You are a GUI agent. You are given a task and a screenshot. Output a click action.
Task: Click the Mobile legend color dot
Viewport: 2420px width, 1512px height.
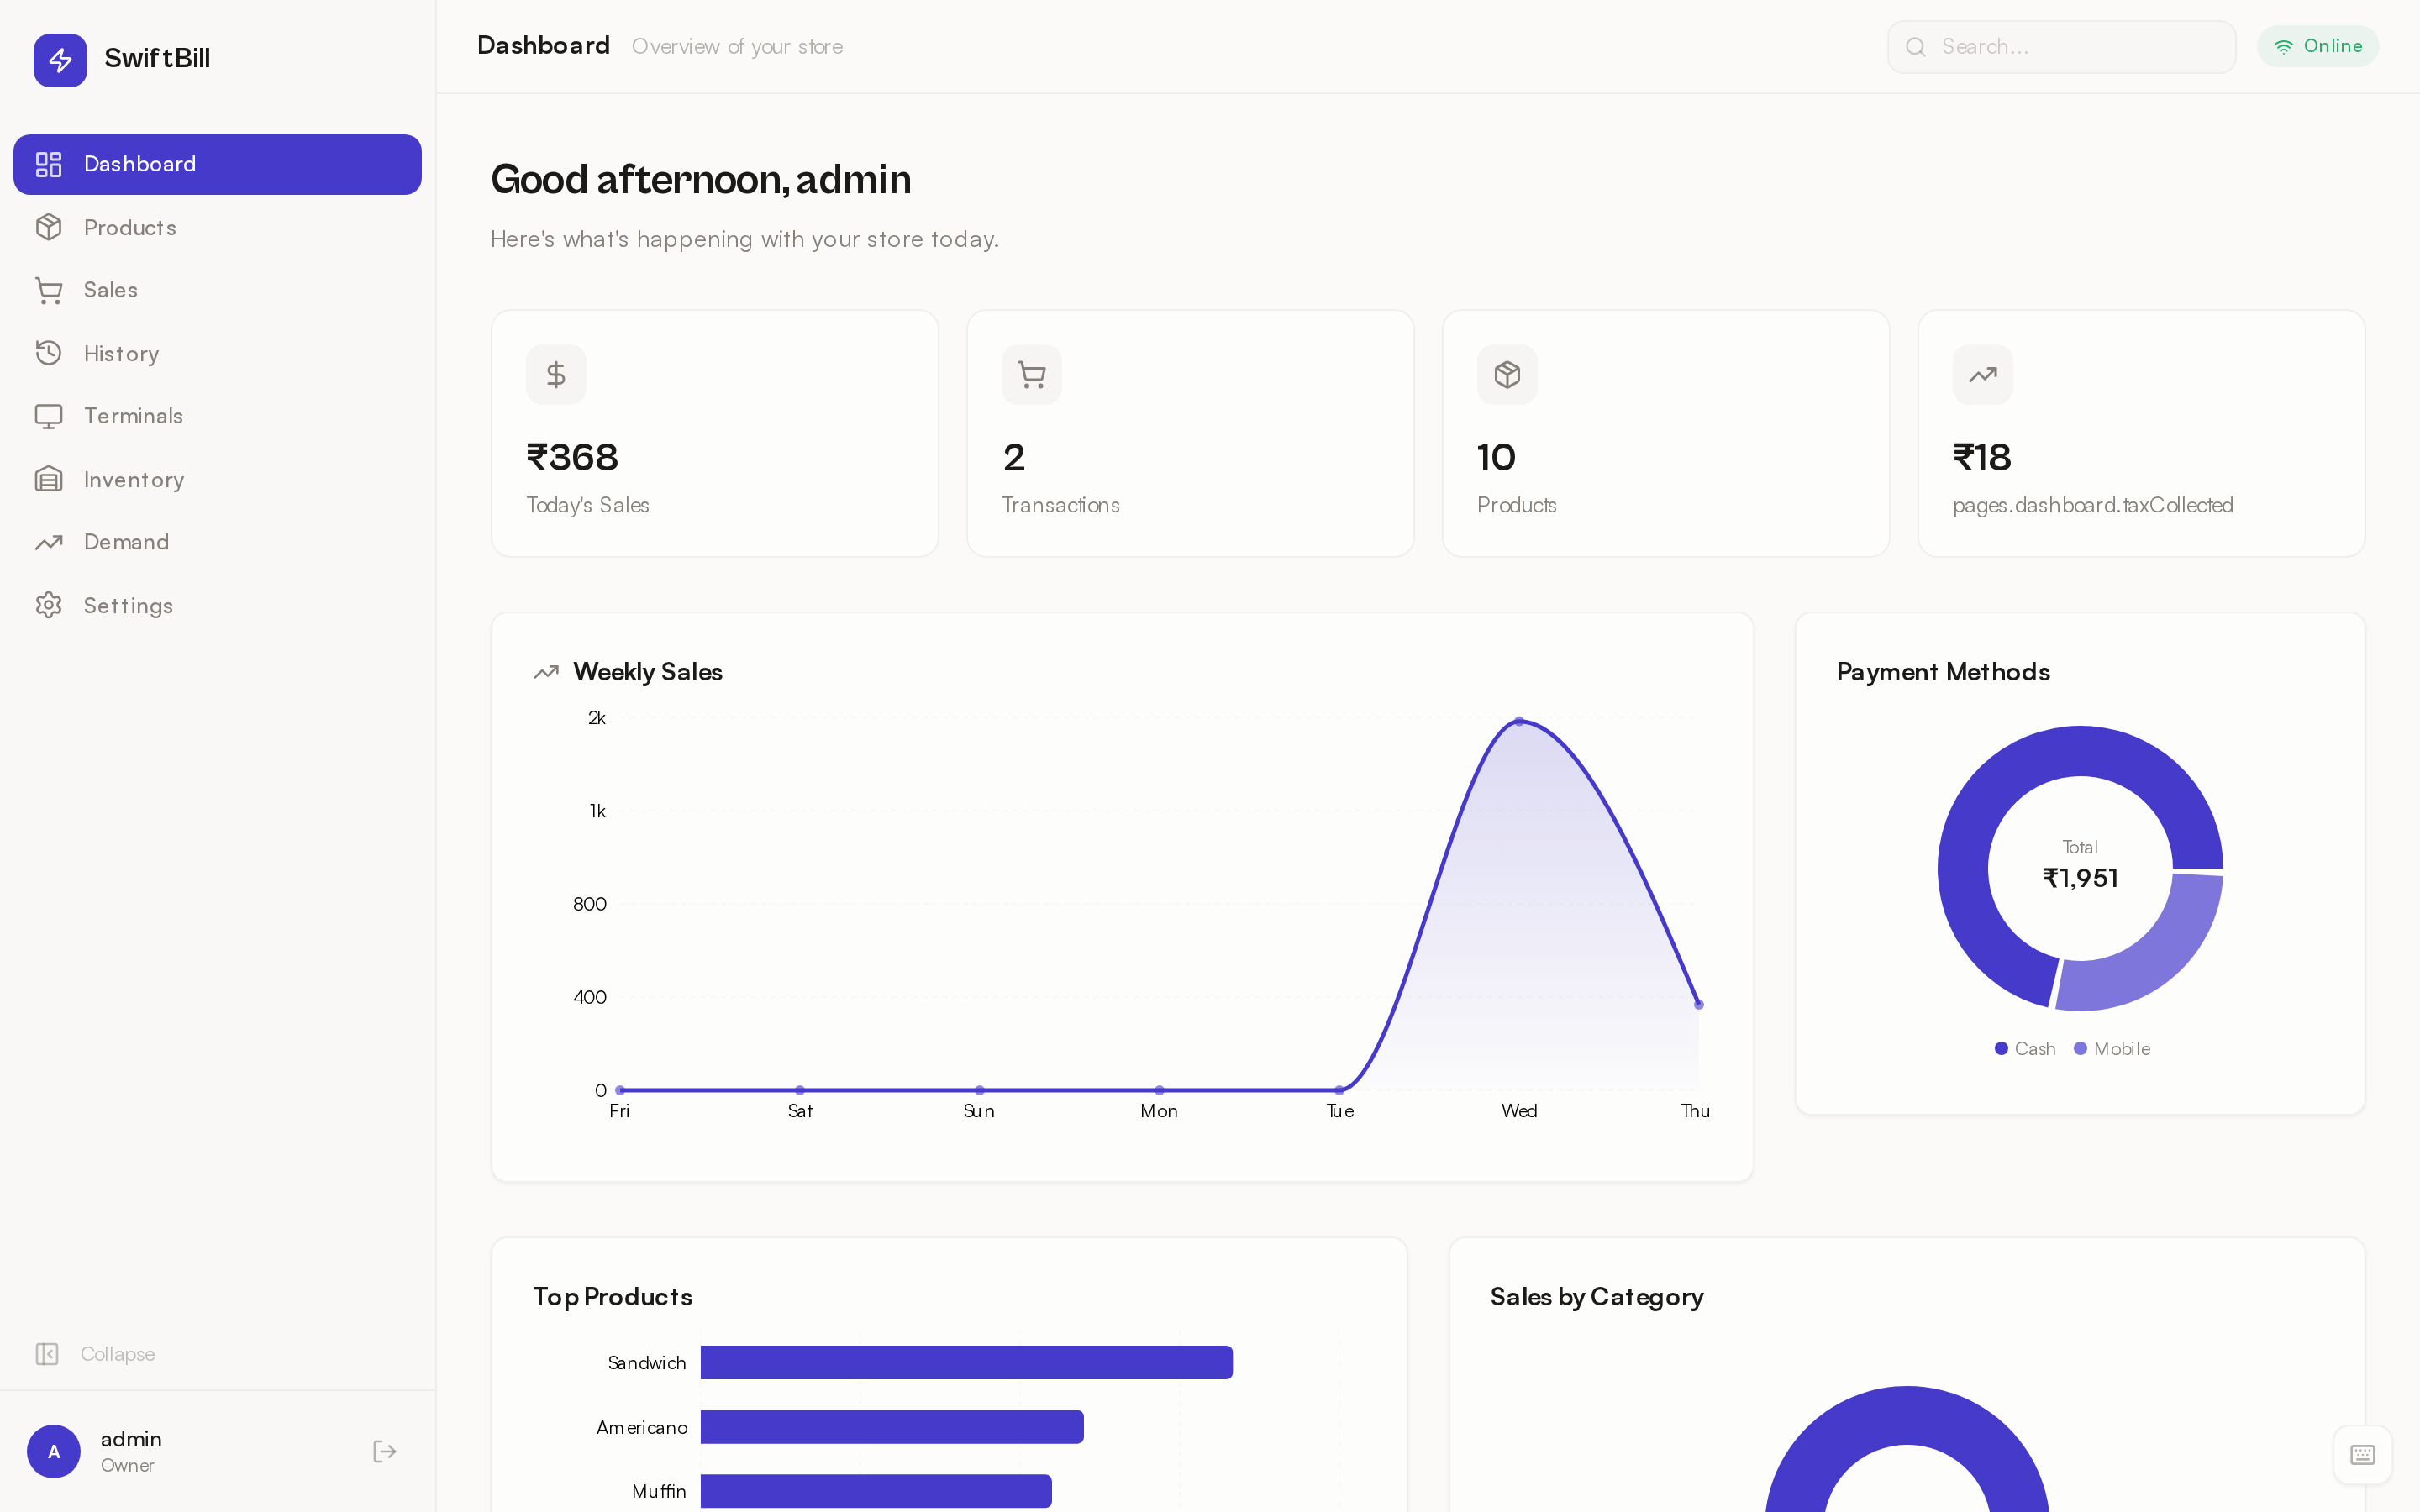(x=2080, y=1048)
